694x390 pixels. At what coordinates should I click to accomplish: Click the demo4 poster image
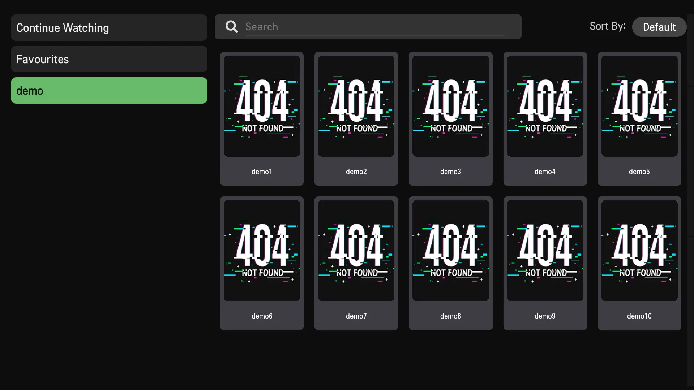click(x=545, y=106)
